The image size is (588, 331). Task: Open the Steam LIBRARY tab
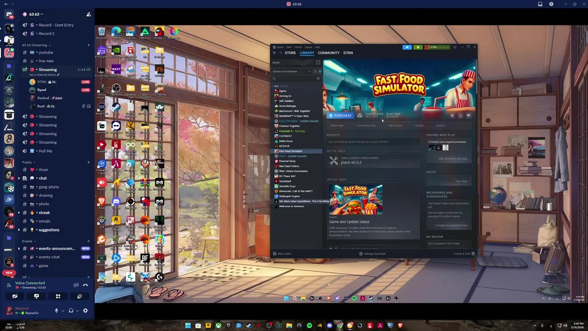307,53
